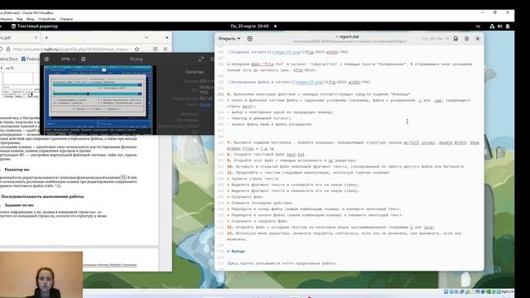The image size is (530, 298).
Task: Click the webcam video thumbnail
Action: coord(41,274)
